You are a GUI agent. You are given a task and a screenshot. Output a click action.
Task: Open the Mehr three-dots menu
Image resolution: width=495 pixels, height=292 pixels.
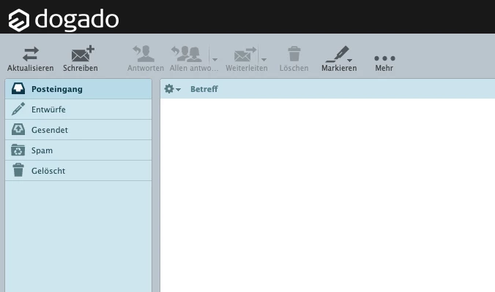pyautogui.click(x=384, y=58)
